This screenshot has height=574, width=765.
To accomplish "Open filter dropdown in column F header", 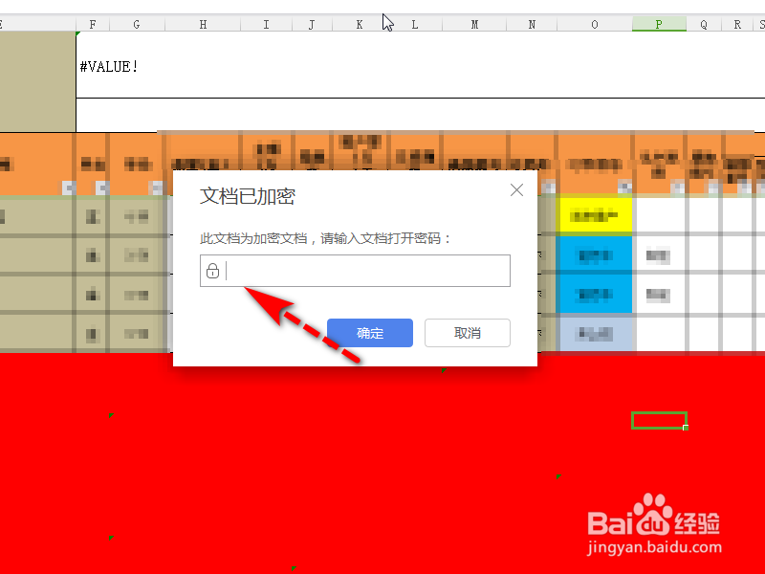I will point(102,188).
